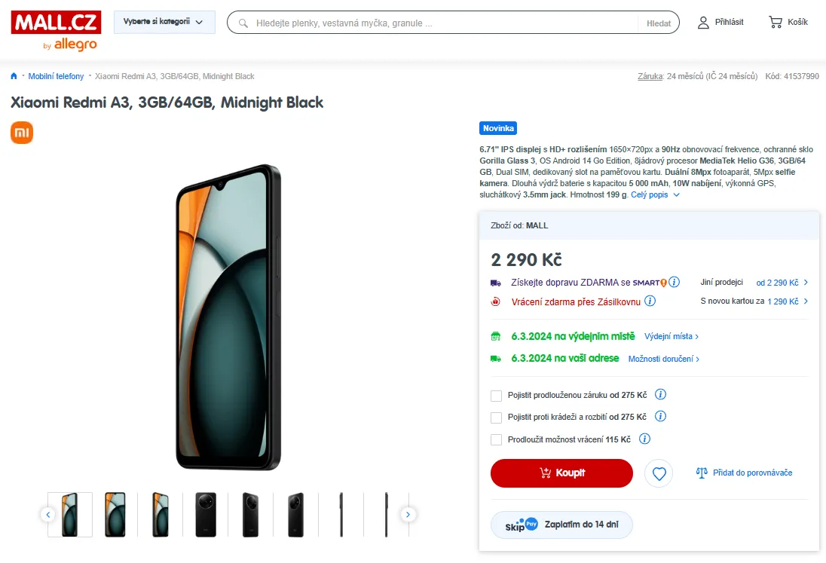Expand Jiní prodejci offers from 2 290 Kč
826x563 pixels.
(782, 283)
